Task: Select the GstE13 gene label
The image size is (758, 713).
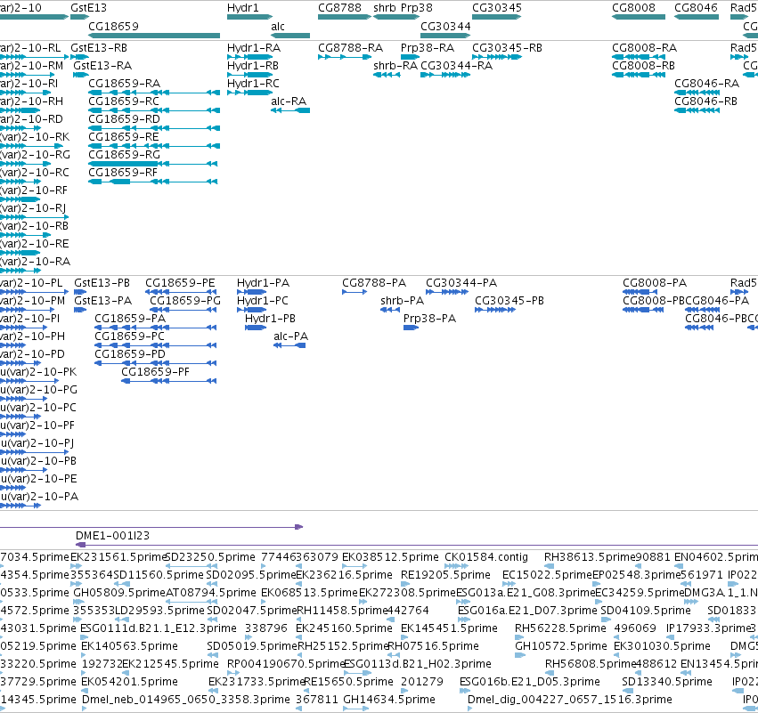Action: (x=88, y=8)
